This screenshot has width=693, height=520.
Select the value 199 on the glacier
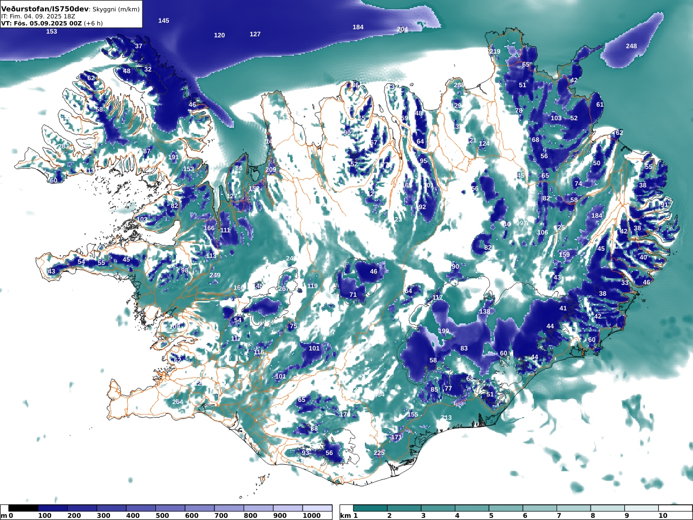click(x=444, y=331)
